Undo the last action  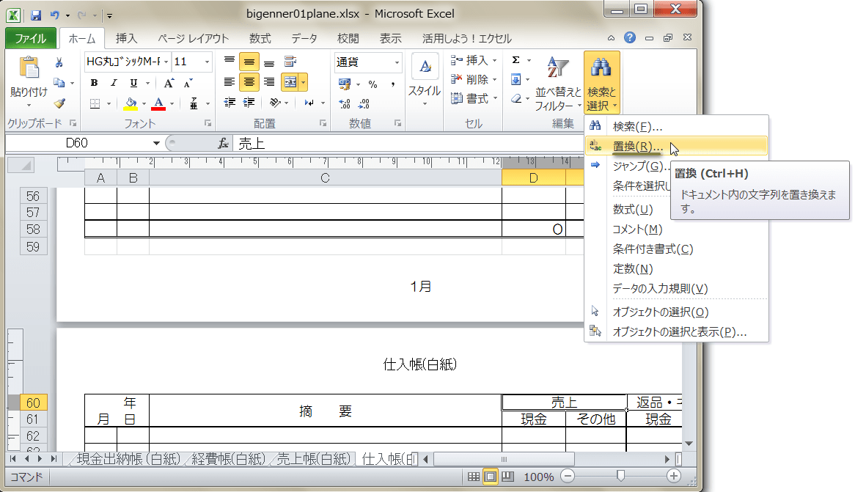[54, 15]
